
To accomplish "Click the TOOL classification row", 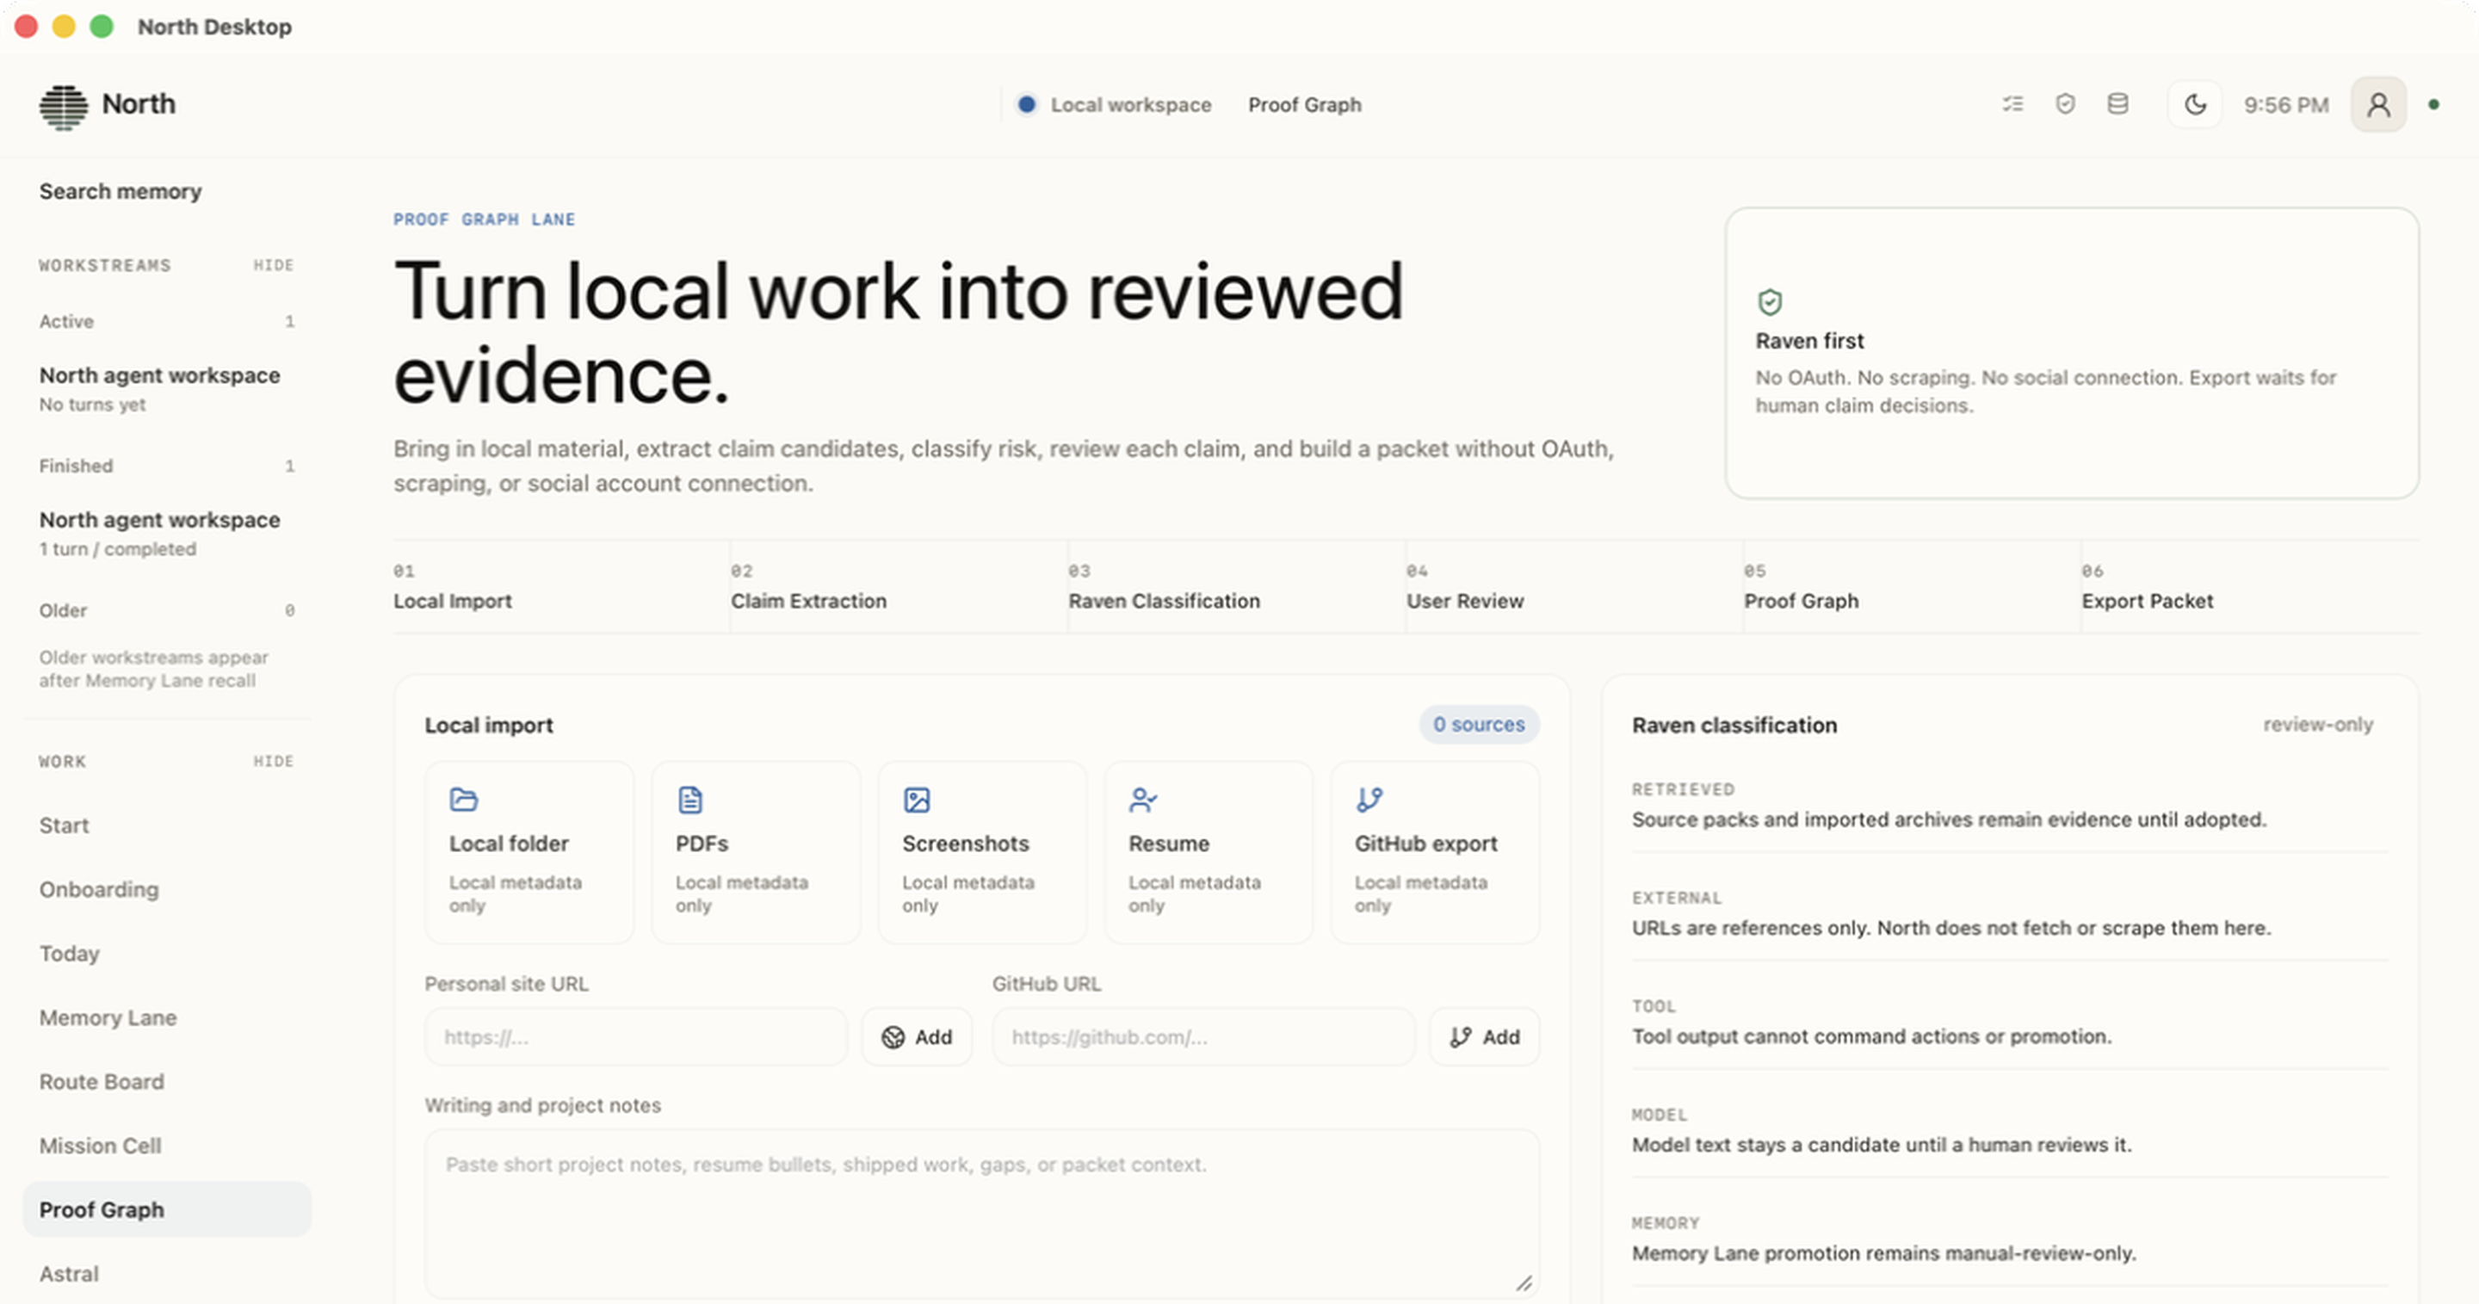I will 2009,1023.
